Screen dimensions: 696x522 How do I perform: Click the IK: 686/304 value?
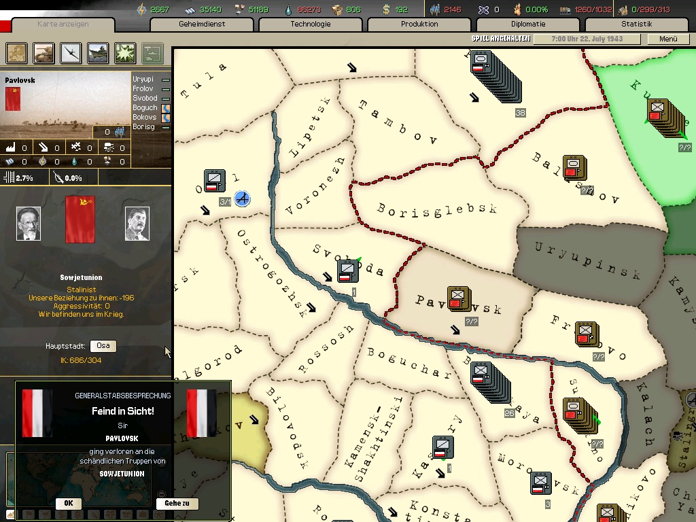pyautogui.click(x=81, y=360)
